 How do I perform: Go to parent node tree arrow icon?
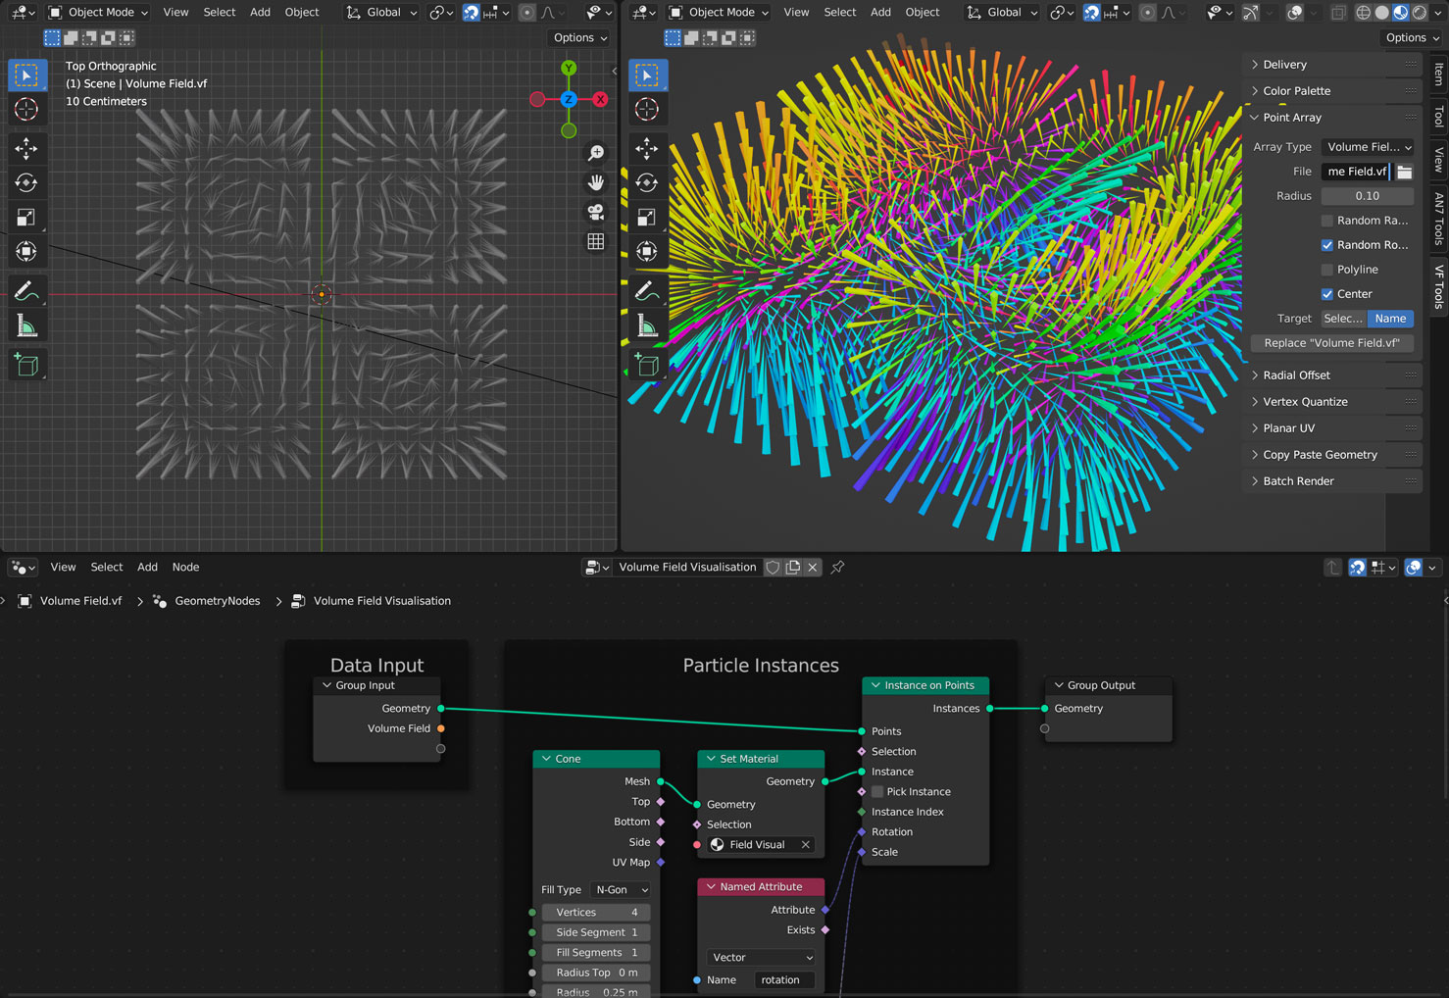pyautogui.click(x=1332, y=568)
